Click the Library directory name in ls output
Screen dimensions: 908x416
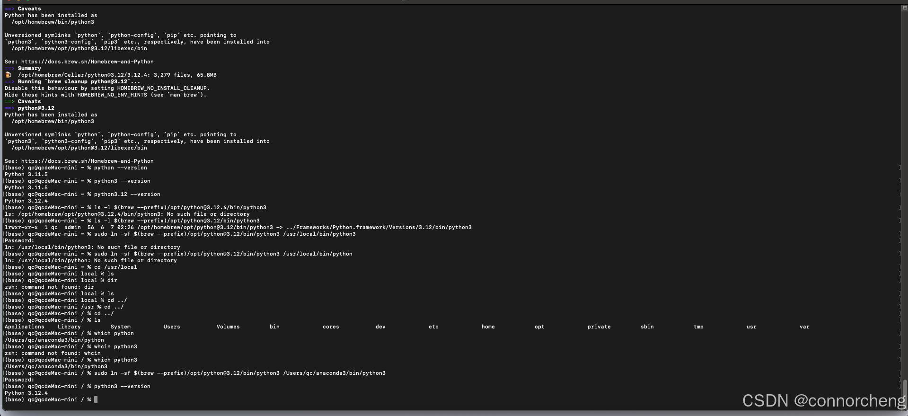(69, 327)
